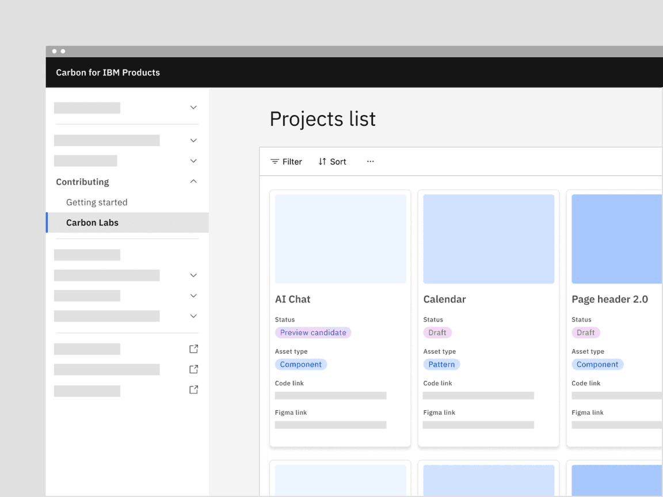Open the three-dot overflow menu
Screen dimensions: 663x497
pos(370,162)
